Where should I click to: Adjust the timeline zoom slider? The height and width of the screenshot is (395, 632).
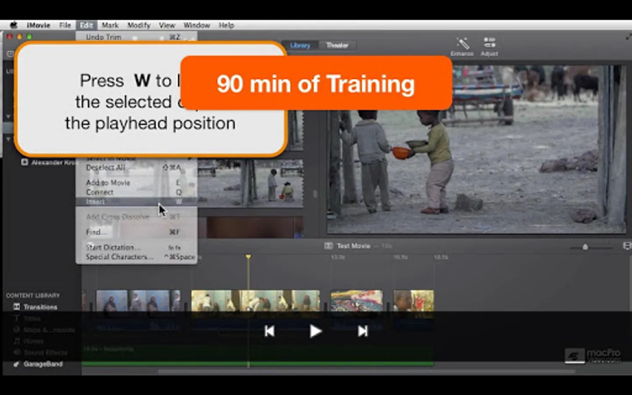tap(585, 247)
